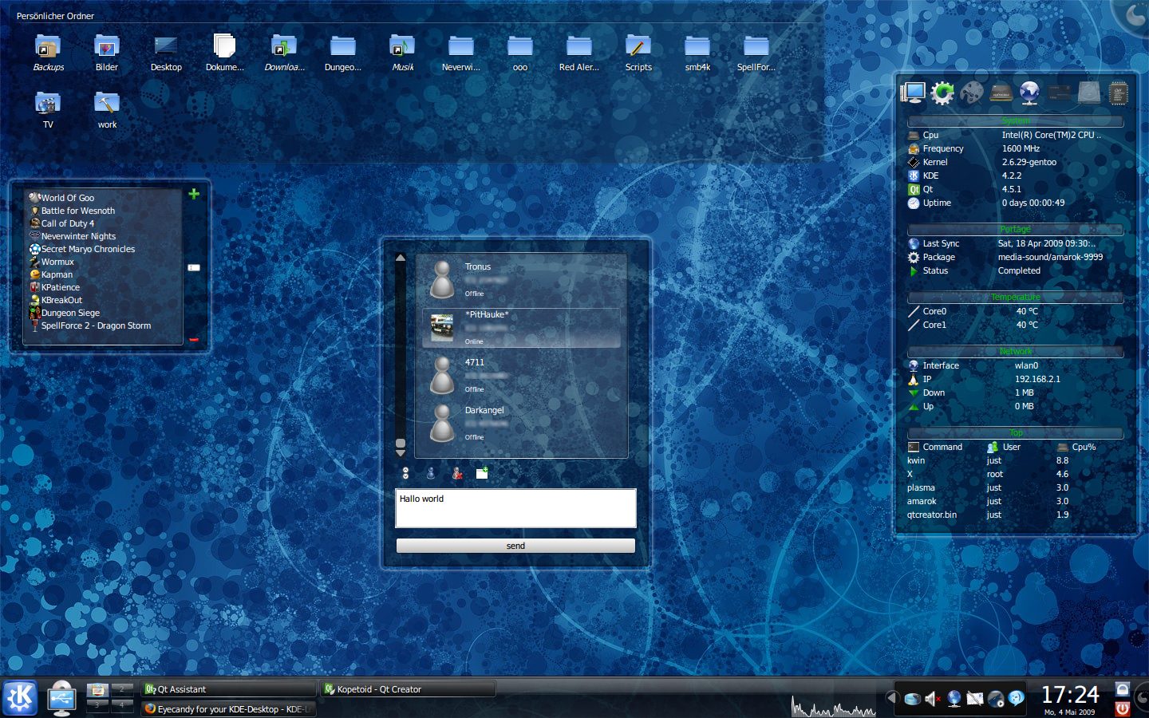The width and height of the screenshot is (1149, 718).
Task: Click the dimmed palette icon in system widget
Action: click(x=971, y=93)
